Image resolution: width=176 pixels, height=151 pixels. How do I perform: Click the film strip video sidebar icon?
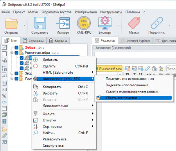click(4, 121)
